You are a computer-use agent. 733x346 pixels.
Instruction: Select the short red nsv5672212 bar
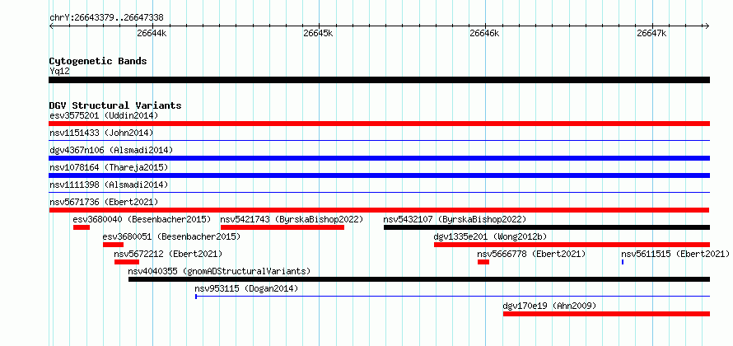pyautogui.click(x=127, y=262)
